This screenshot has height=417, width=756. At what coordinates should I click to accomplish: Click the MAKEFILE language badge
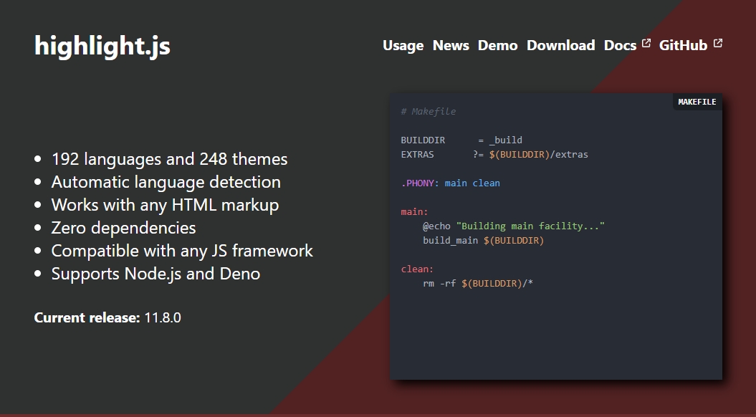(697, 102)
